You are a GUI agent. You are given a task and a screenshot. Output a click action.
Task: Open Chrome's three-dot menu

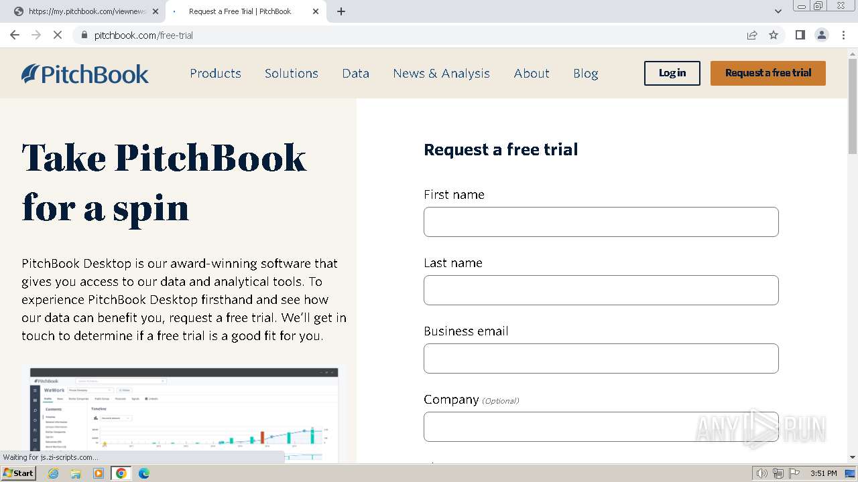click(x=844, y=35)
